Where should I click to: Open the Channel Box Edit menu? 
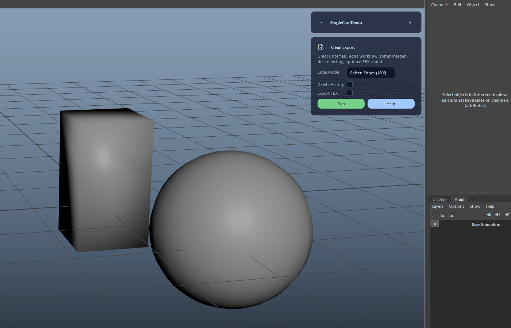coord(458,5)
